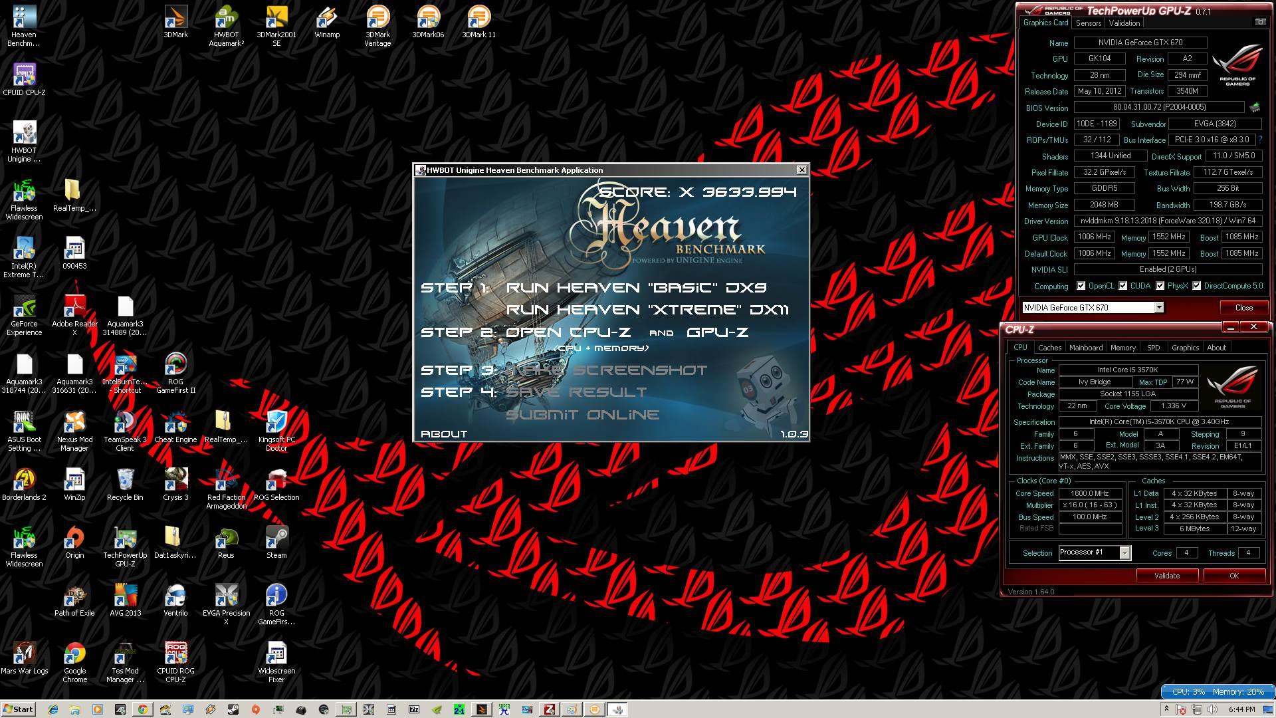
Task: Open the Steam desktop icon
Action: (x=276, y=542)
